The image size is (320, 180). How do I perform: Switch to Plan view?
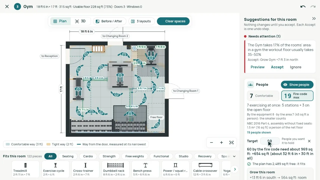coord(60,21)
